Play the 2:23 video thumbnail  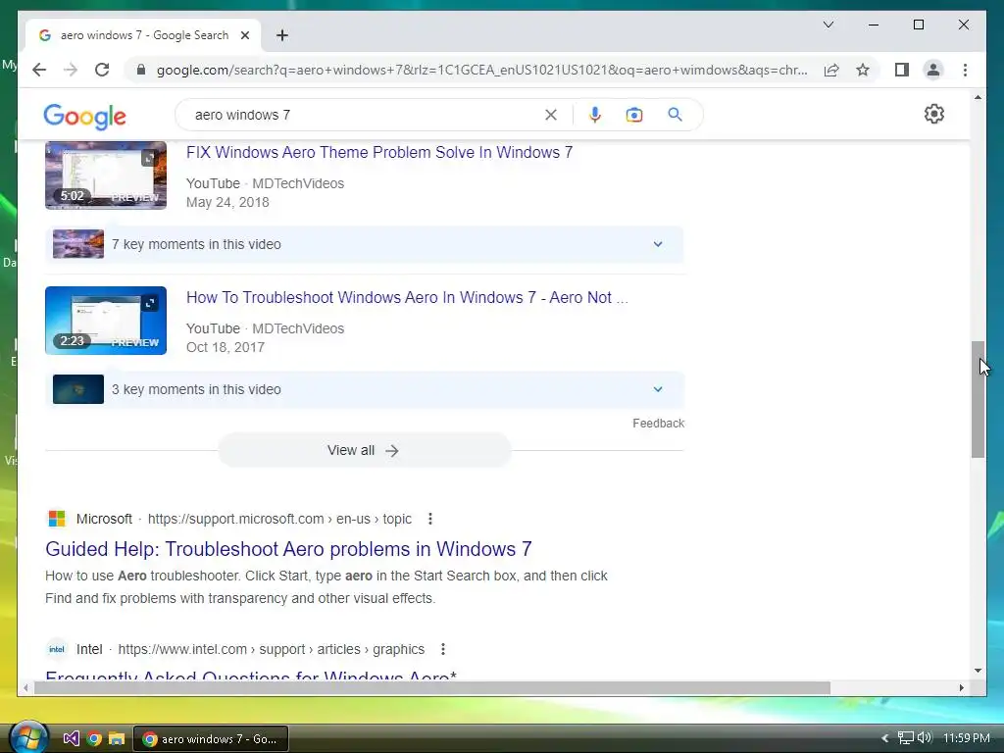tap(106, 321)
